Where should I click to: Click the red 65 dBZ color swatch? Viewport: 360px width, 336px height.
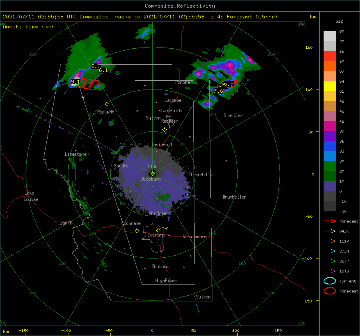tap(330, 56)
